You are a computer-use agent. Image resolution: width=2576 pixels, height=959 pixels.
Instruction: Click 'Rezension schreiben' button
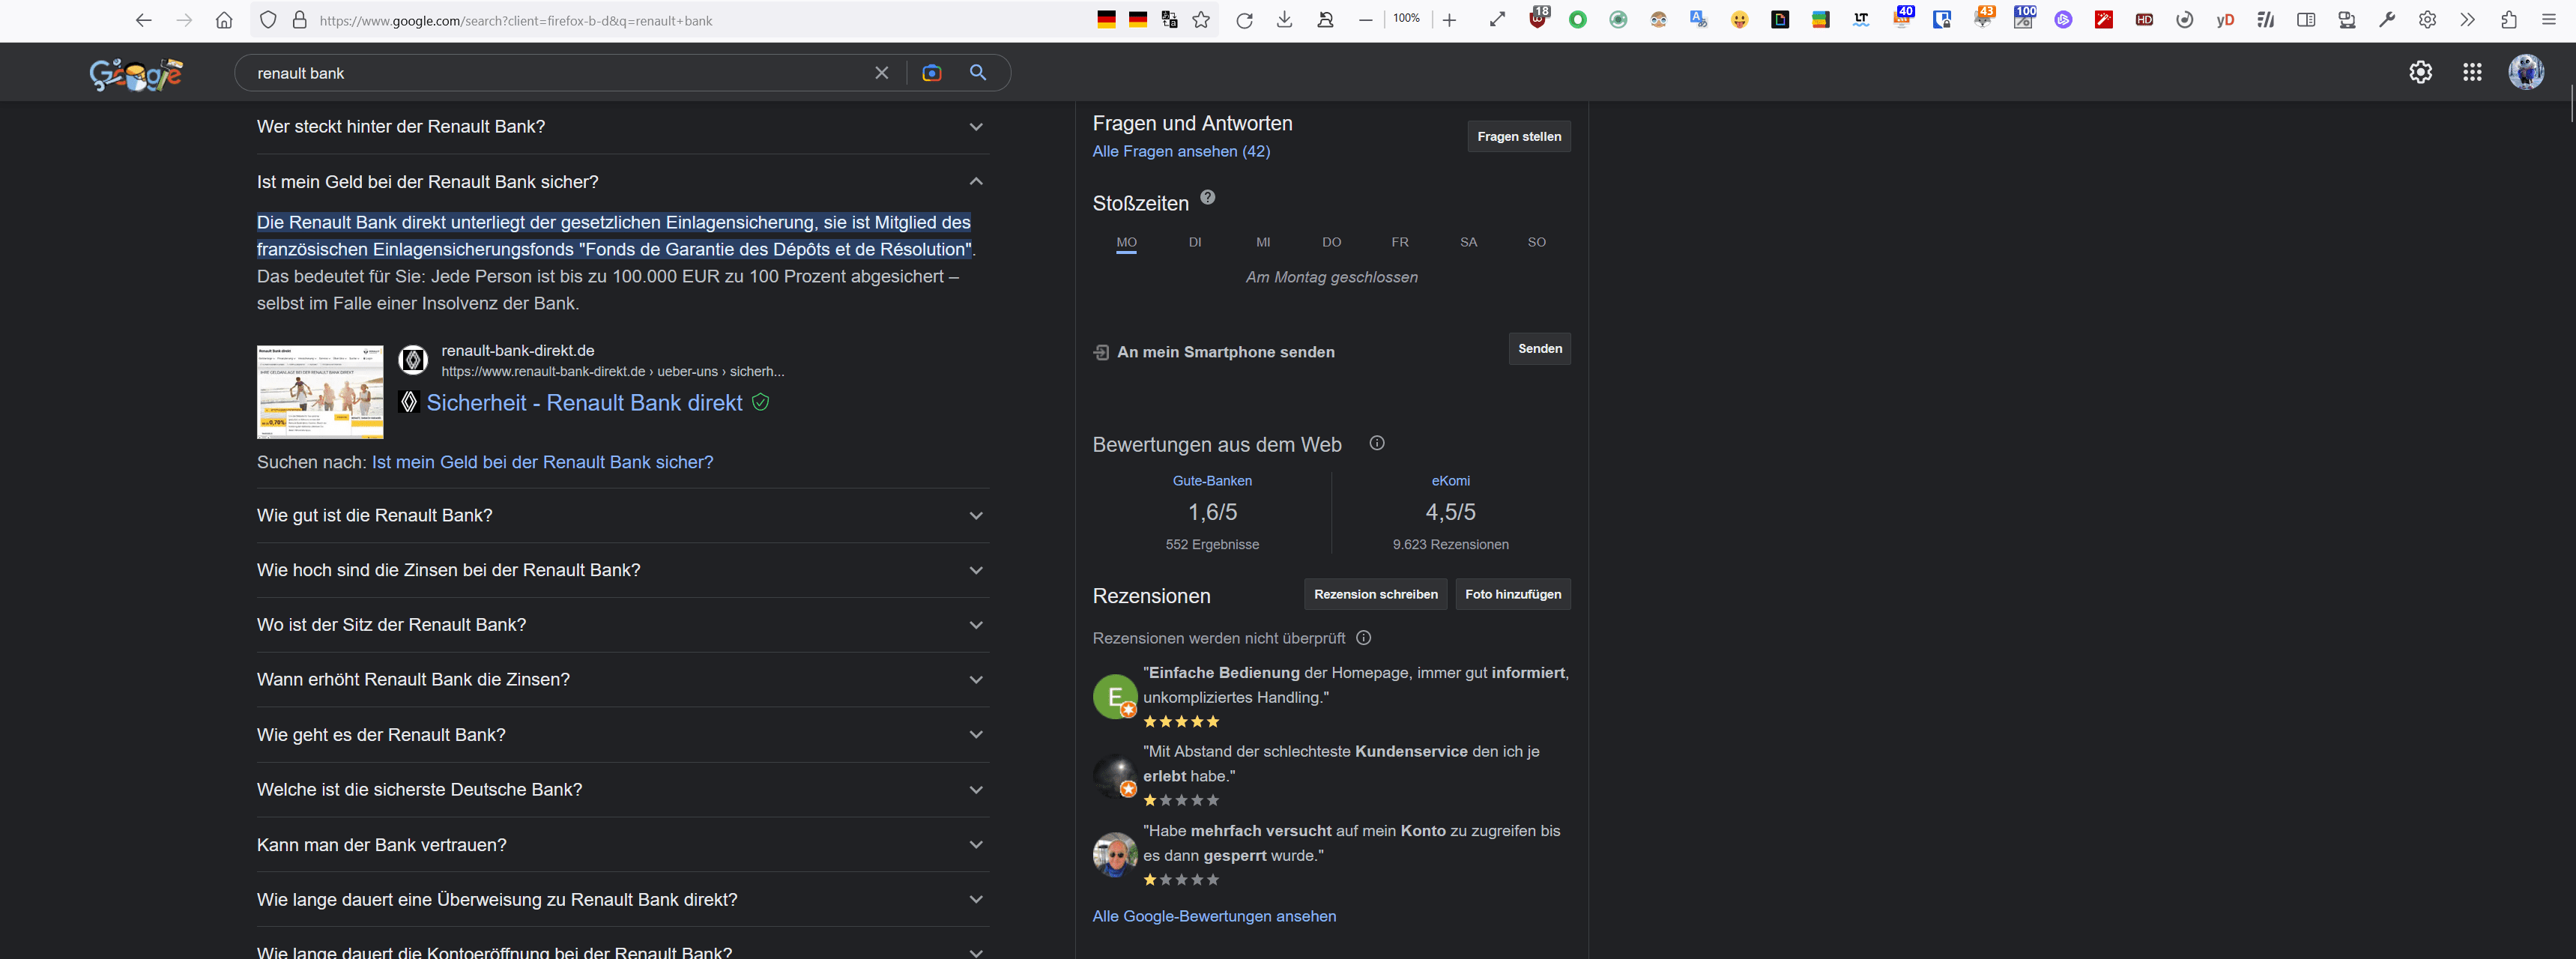(x=1375, y=594)
